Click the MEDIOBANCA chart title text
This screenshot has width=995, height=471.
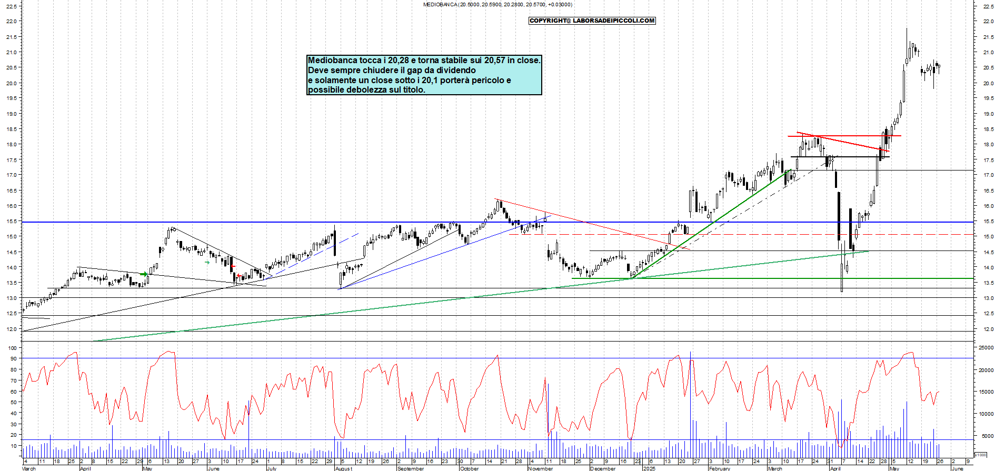497,5
